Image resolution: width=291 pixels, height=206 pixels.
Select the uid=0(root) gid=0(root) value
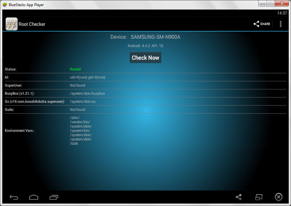pos(88,77)
